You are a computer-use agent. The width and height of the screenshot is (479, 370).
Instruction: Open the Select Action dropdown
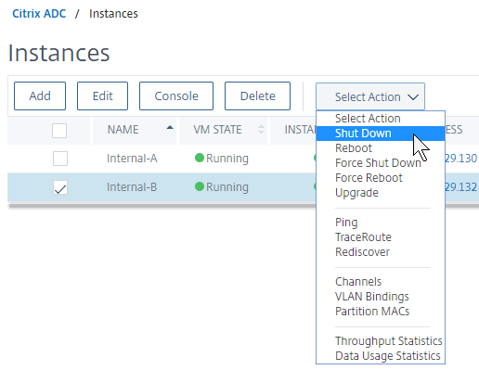tap(370, 96)
